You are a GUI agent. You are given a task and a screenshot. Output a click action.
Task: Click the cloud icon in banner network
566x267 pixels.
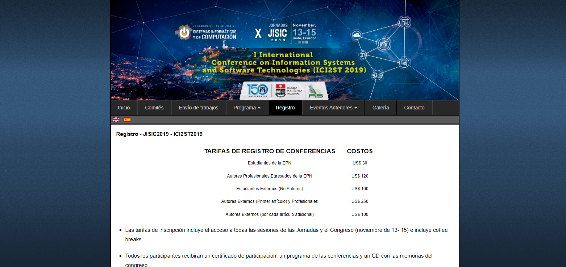click(357, 35)
